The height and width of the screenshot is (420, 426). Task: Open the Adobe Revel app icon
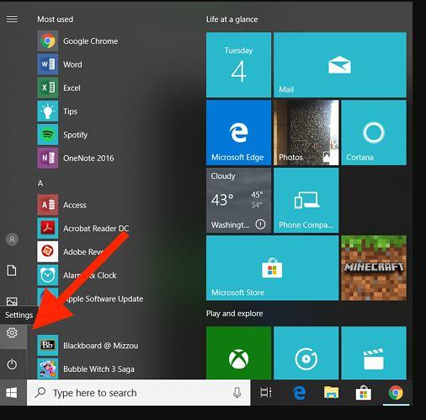pos(48,251)
